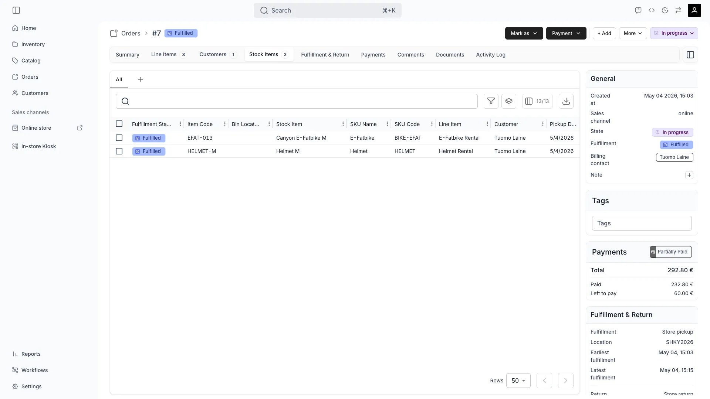Screen dimensions: 710x399
Task: Open the columns selector showing 13/13
Action: pos(537,101)
